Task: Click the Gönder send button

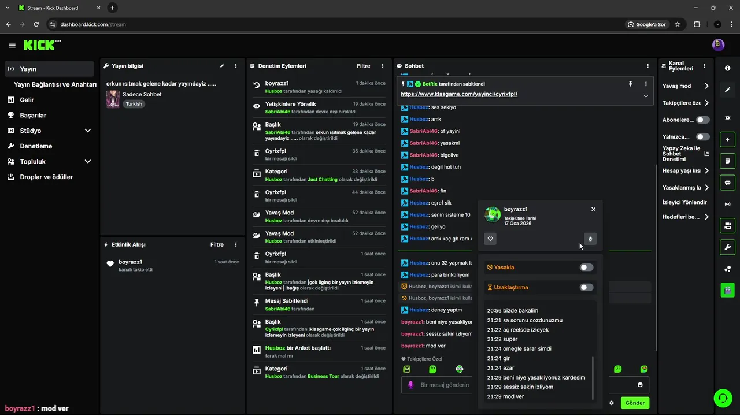Action: pos(635,403)
